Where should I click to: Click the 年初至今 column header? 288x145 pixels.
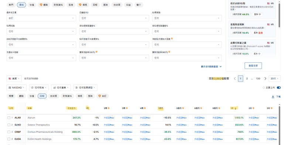tap(72, 108)
